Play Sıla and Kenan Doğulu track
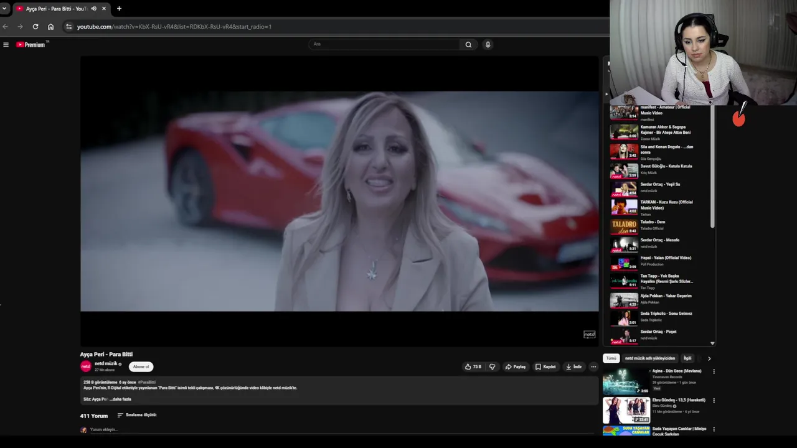 (x=660, y=152)
